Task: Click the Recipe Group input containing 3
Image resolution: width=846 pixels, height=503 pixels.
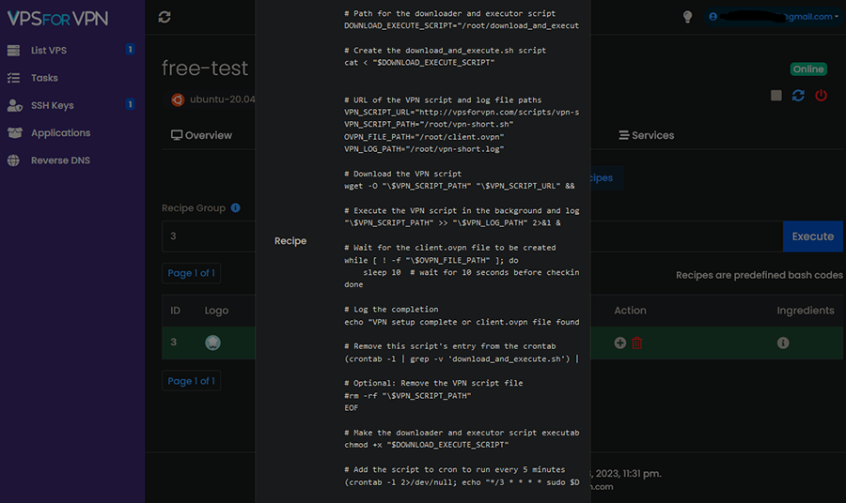Action: (209, 236)
